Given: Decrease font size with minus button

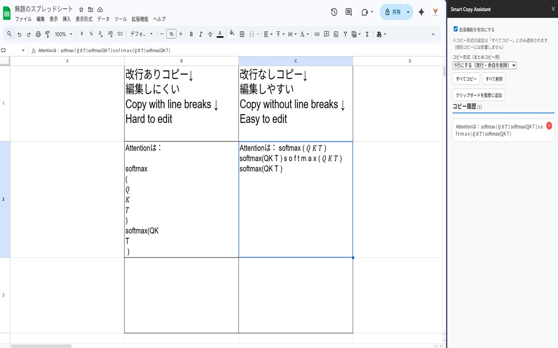Looking at the screenshot, I should tap(162, 34).
